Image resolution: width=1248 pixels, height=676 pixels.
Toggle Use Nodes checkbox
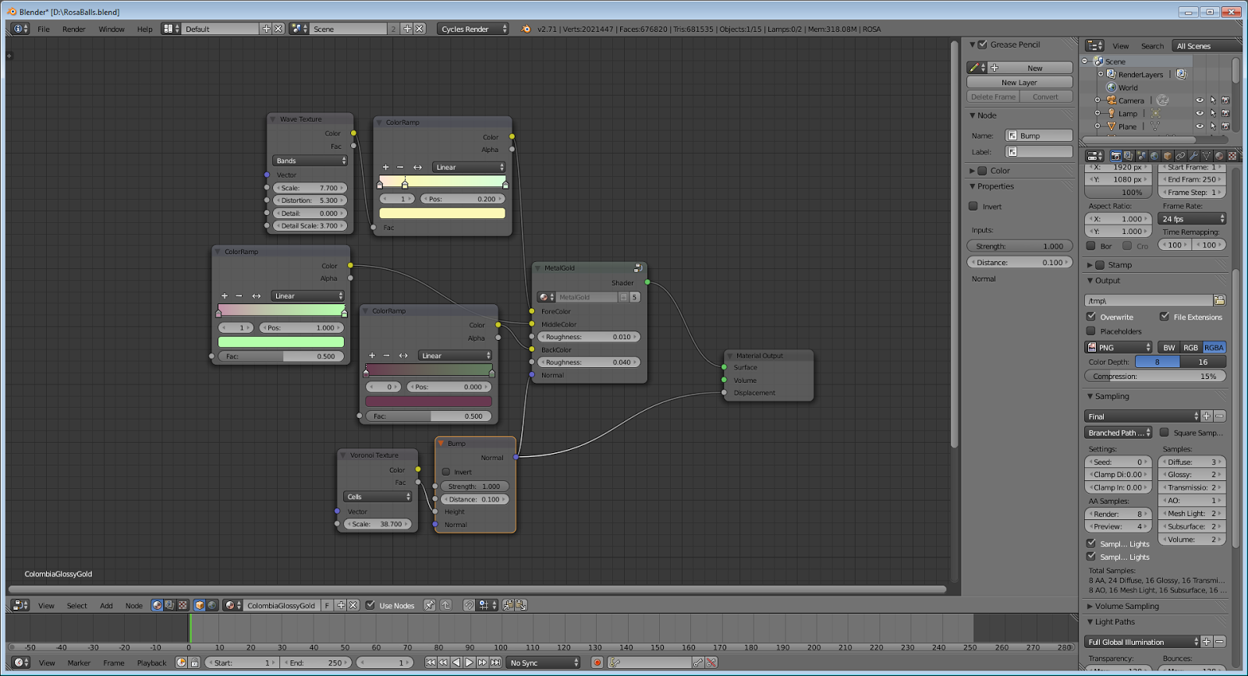[x=370, y=605]
